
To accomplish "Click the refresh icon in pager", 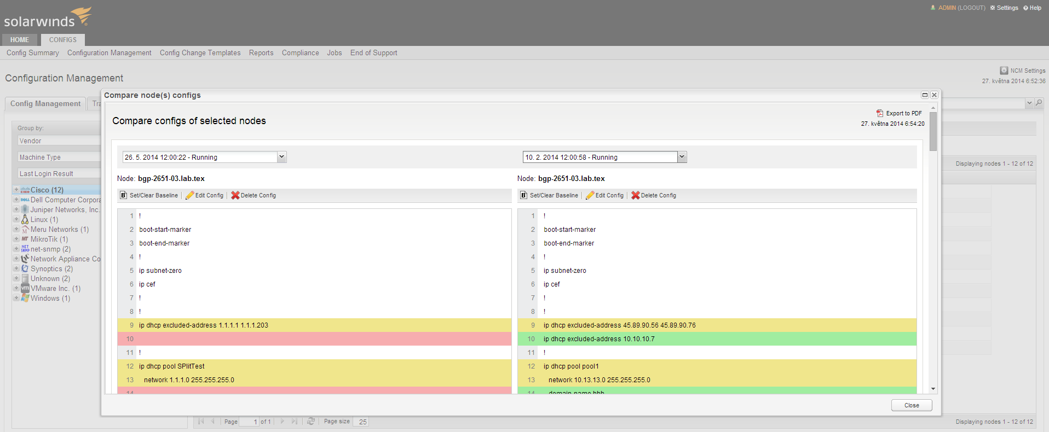I will [x=311, y=421].
